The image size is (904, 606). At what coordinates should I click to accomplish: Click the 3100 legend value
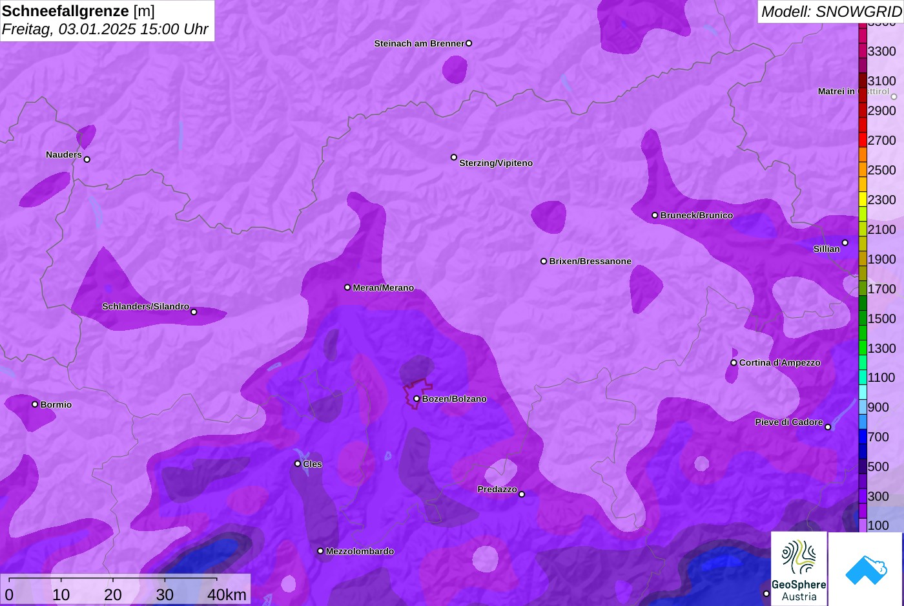pos(882,81)
